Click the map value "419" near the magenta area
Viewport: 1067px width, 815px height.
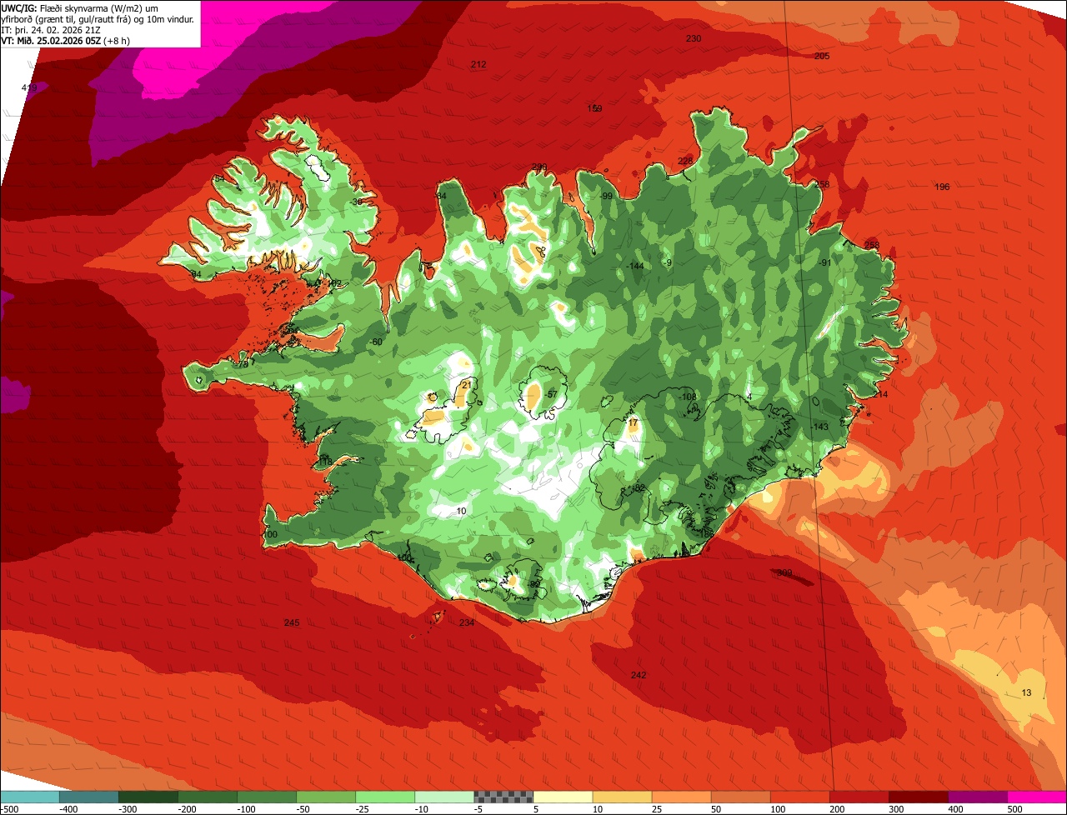pyautogui.click(x=29, y=87)
